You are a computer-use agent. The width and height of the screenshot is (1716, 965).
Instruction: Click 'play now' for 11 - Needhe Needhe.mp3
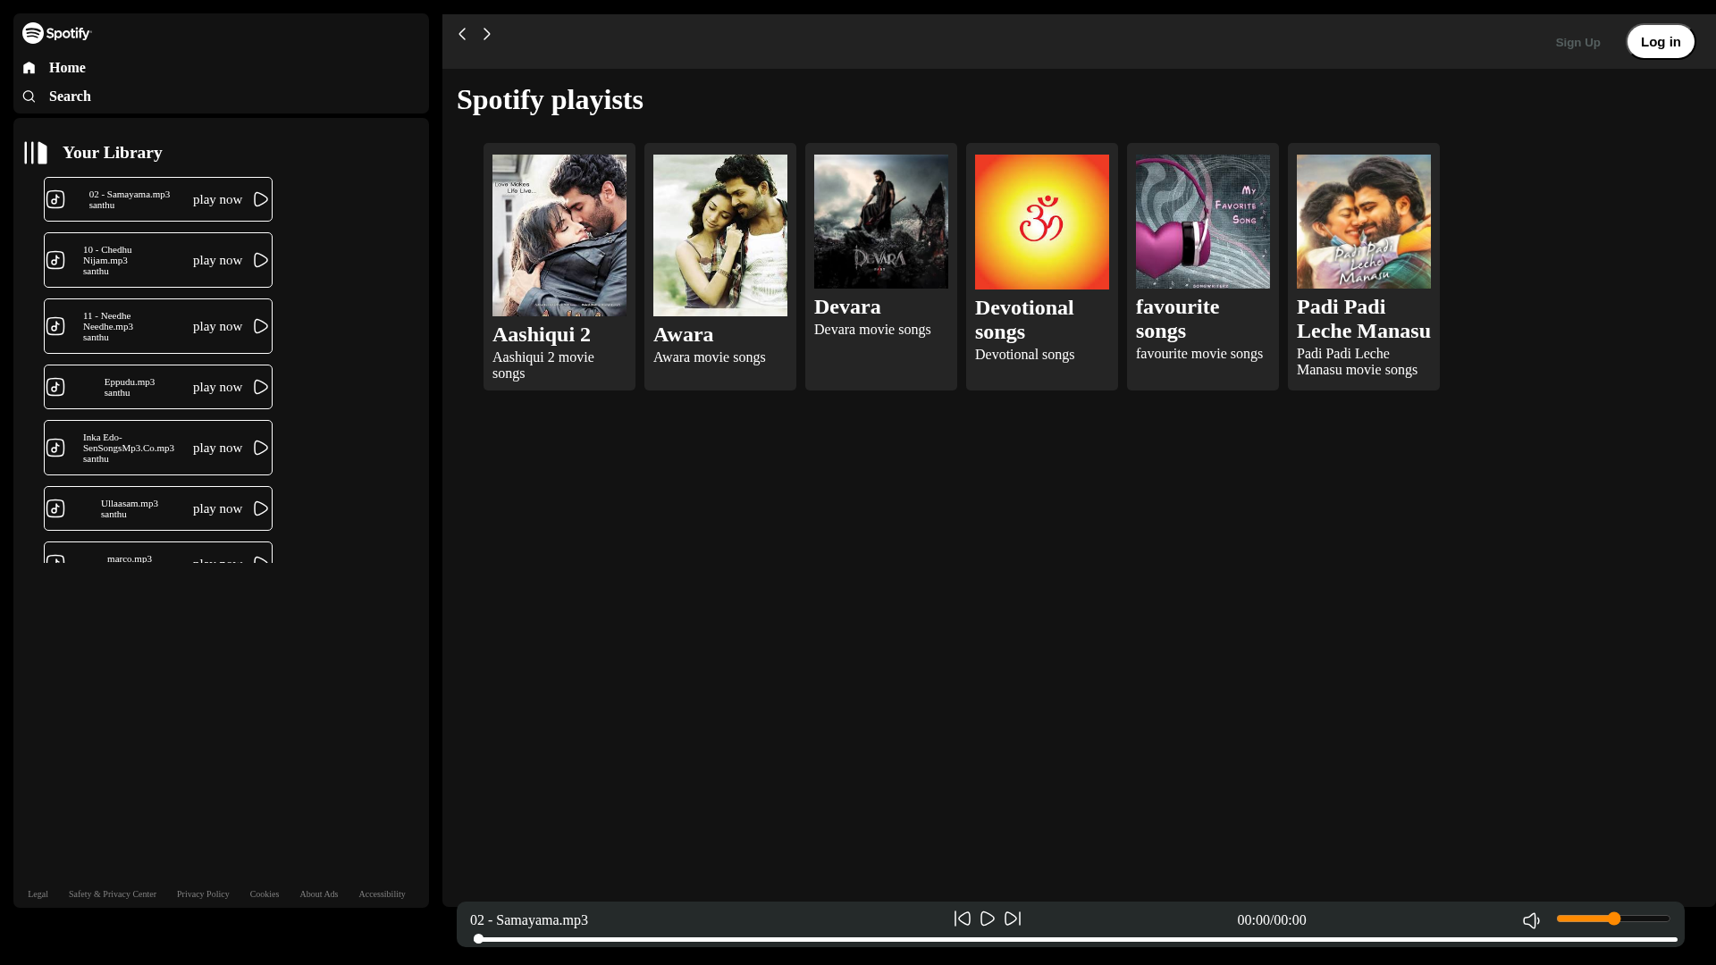coord(217,326)
